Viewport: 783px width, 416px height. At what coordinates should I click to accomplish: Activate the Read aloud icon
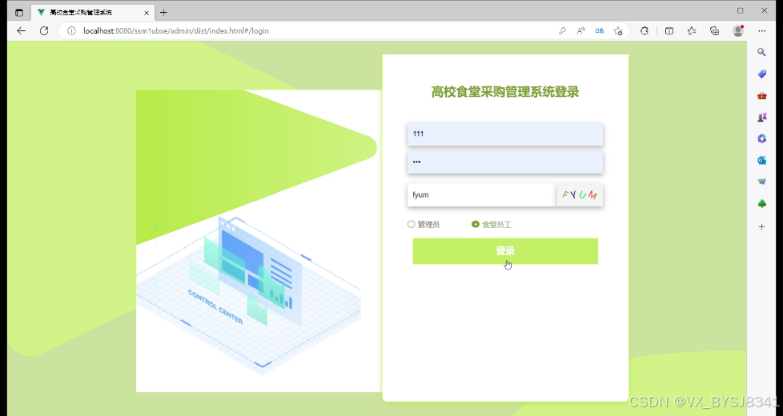coord(580,31)
